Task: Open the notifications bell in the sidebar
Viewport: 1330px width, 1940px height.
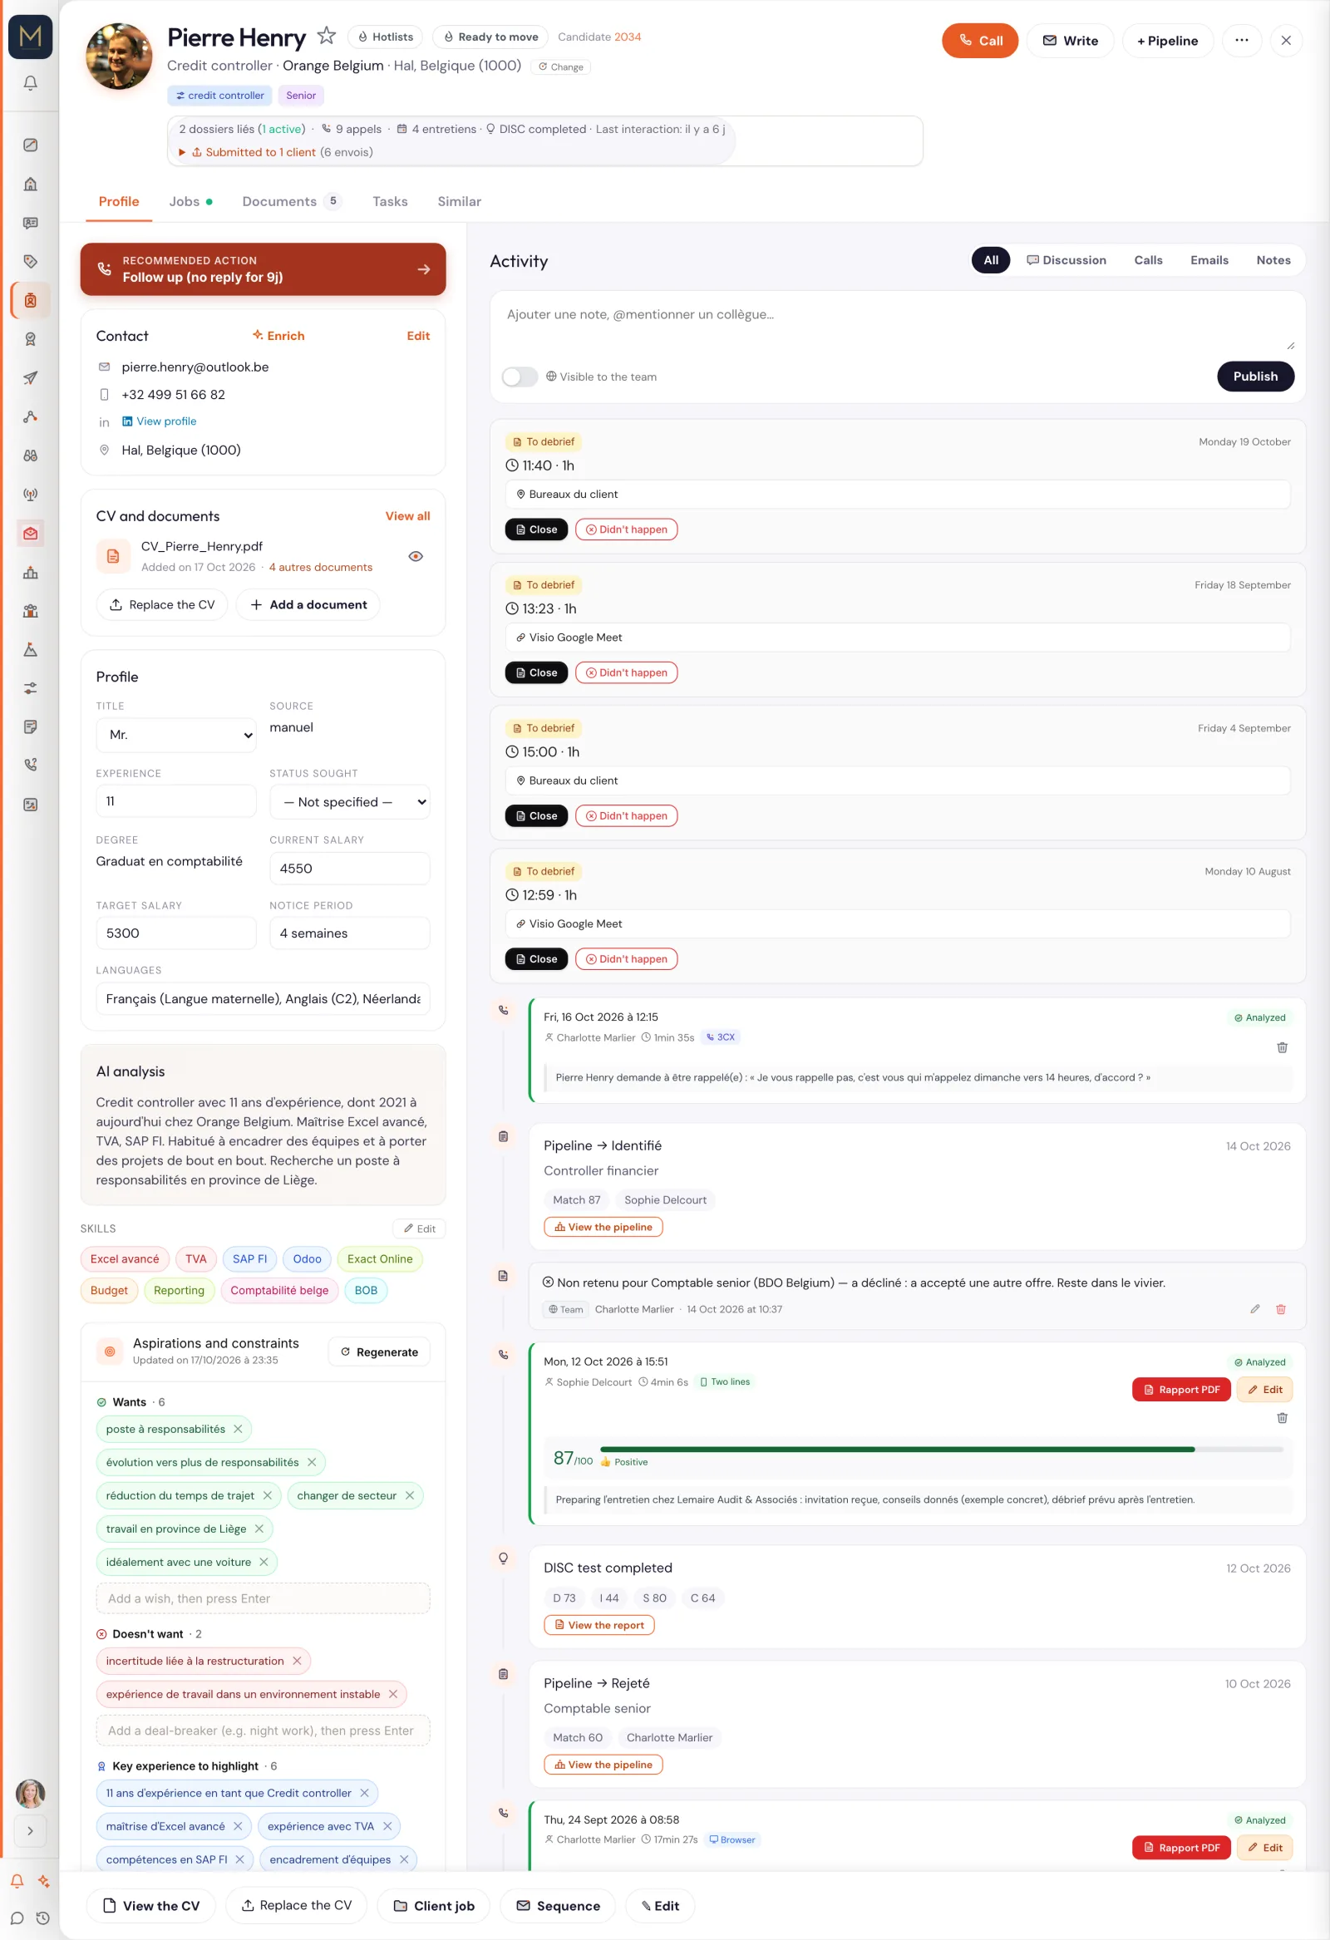Action: coord(30,82)
